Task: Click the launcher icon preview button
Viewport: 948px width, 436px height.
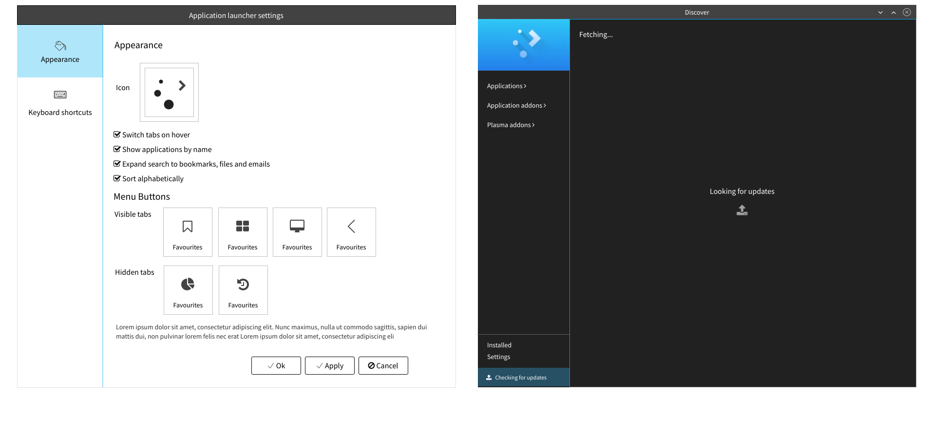Action: [169, 92]
